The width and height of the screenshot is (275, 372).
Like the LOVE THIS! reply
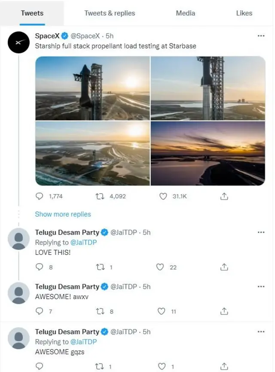[160, 267]
